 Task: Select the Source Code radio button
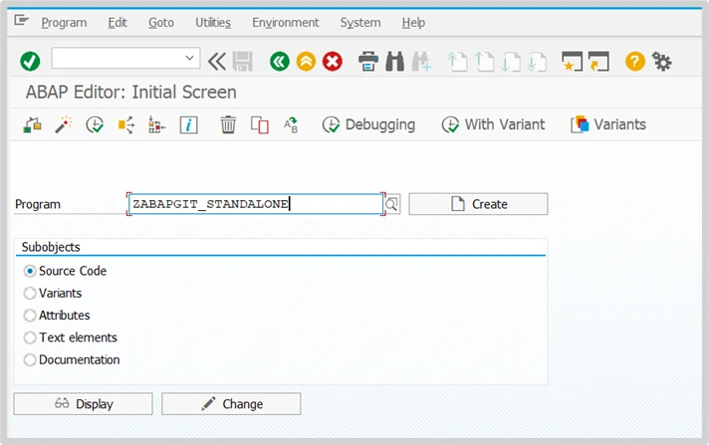(x=30, y=271)
